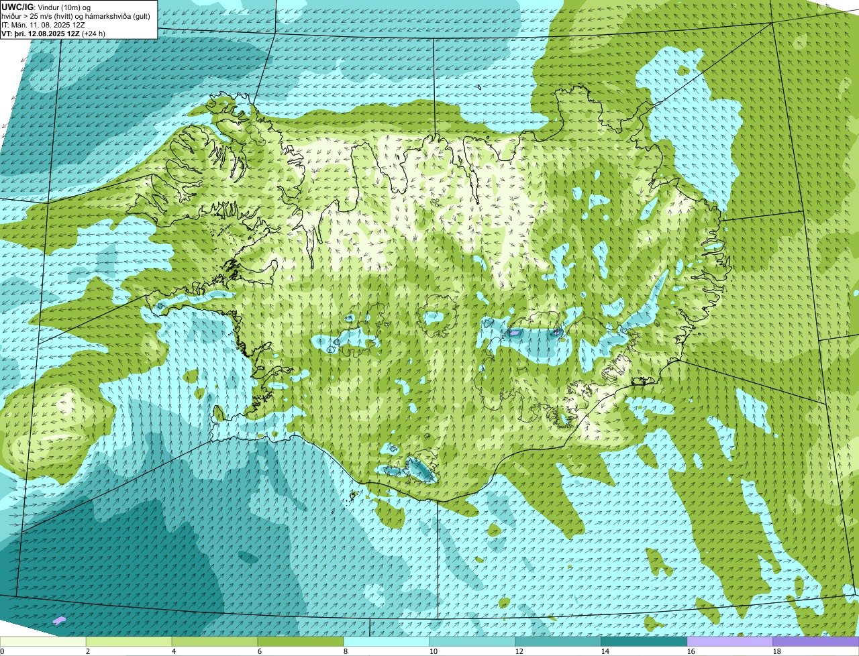The image size is (859, 656).
Task: Select the 8–10 light cyan scale swatch
Action: click(x=387, y=641)
